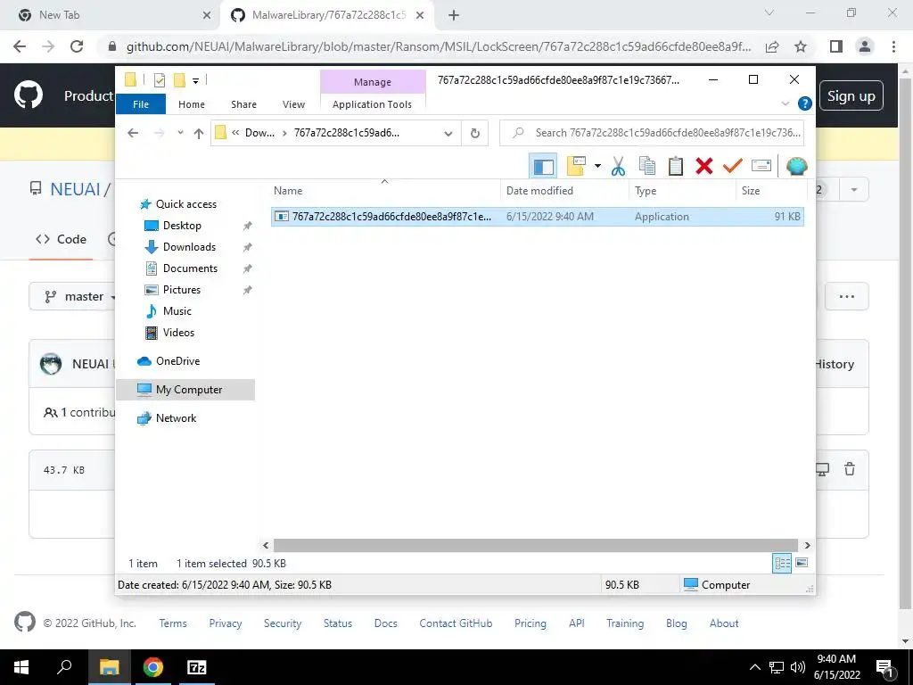Select Videos in navigation pane

tap(178, 333)
